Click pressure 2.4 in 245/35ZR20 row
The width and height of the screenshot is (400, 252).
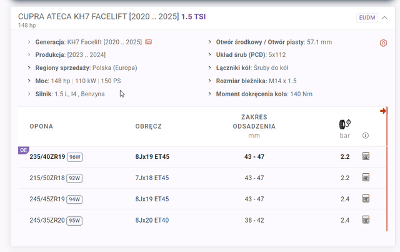(x=345, y=220)
